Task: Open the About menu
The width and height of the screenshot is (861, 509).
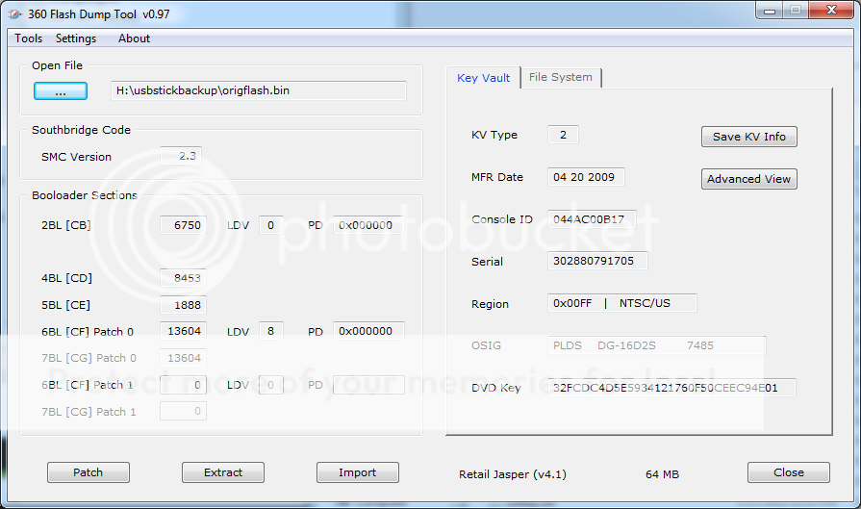Action: click(x=134, y=38)
